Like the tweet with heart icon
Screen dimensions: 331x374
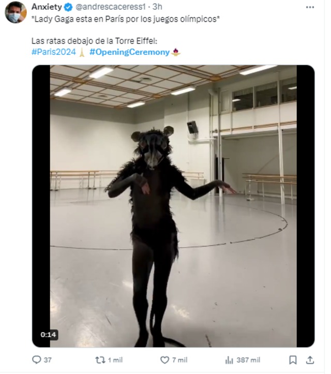click(x=164, y=360)
